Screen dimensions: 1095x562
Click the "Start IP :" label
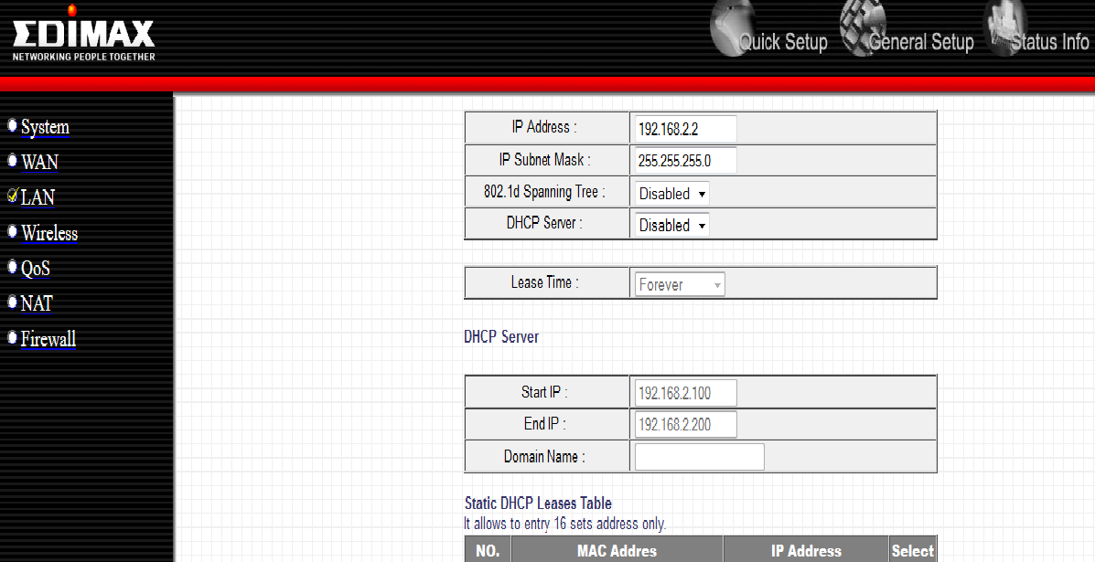coord(544,392)
